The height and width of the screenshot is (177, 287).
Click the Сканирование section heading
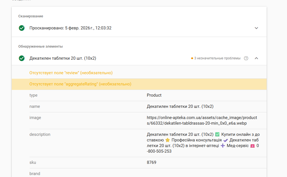(x=31, y=16)
